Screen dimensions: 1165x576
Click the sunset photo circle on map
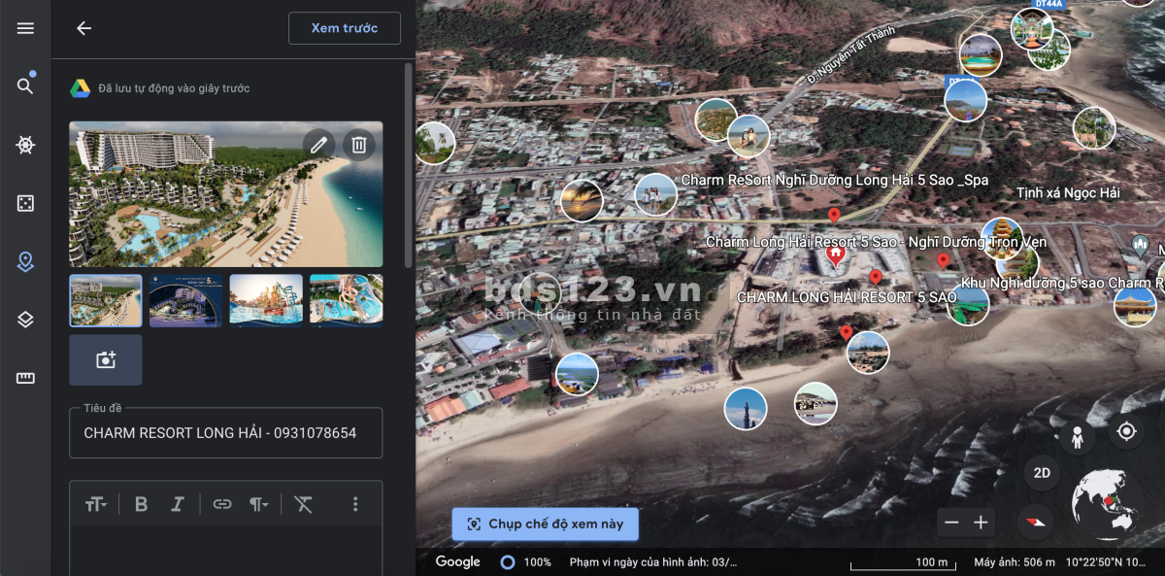point(582,201)
